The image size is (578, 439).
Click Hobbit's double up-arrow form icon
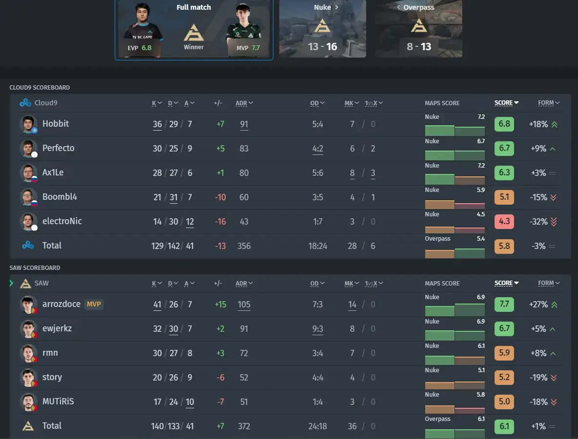(555, 124)
